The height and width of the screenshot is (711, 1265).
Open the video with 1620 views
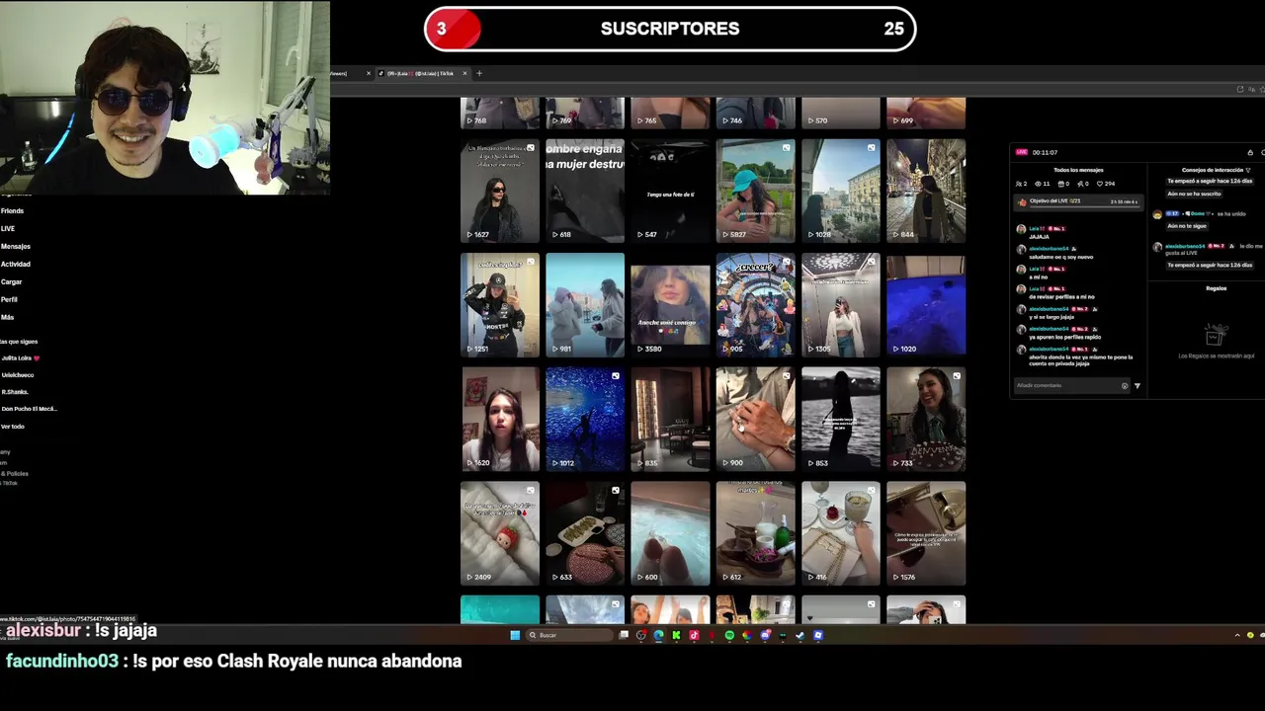coord(500,419)
